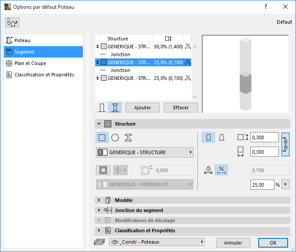
Task: Click the Ajouter button
Action: (142, 108)
